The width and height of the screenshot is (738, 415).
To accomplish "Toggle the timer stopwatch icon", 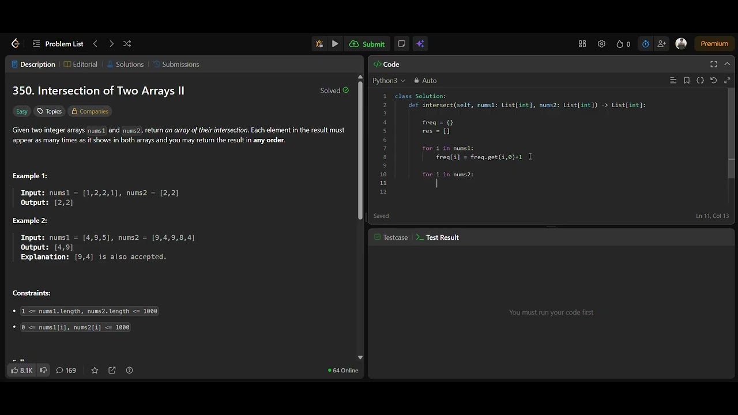I will tap(645, 44).
